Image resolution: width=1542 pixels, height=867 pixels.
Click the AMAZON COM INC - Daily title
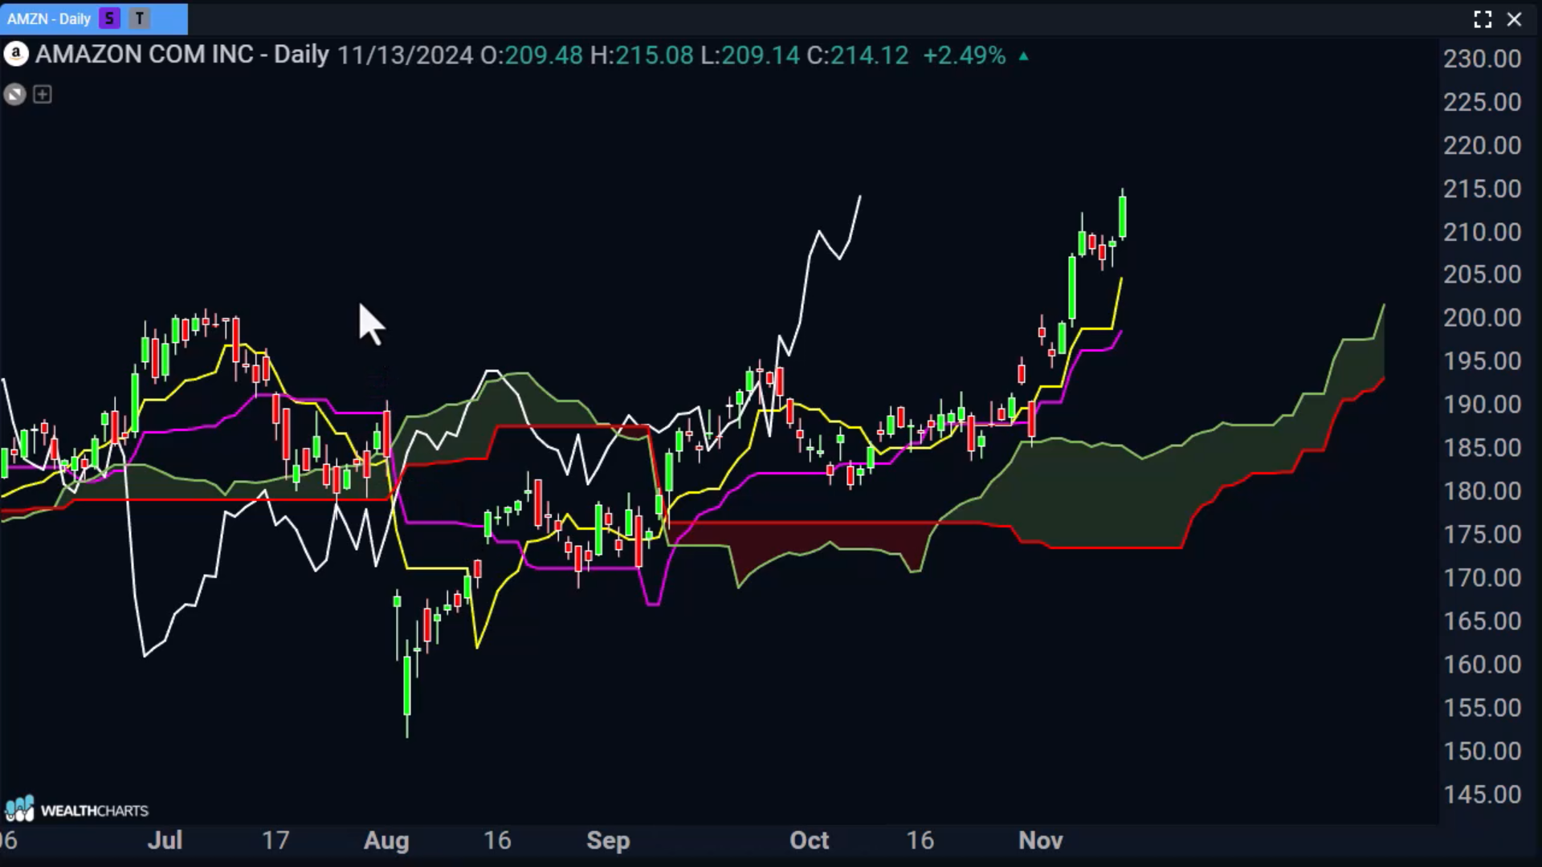pos(182,55)
